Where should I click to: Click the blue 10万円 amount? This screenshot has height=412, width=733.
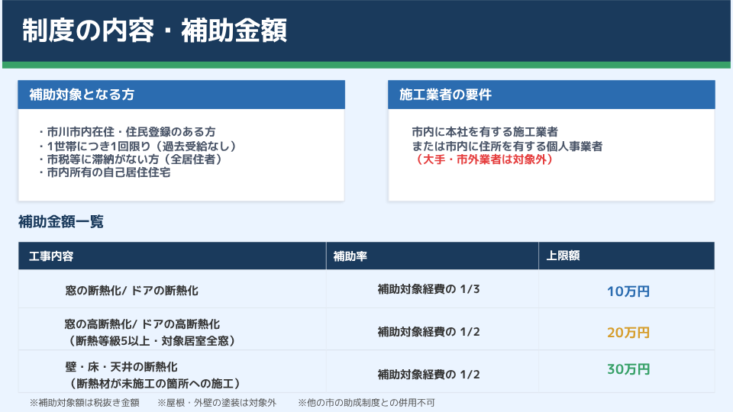(628, 291)
